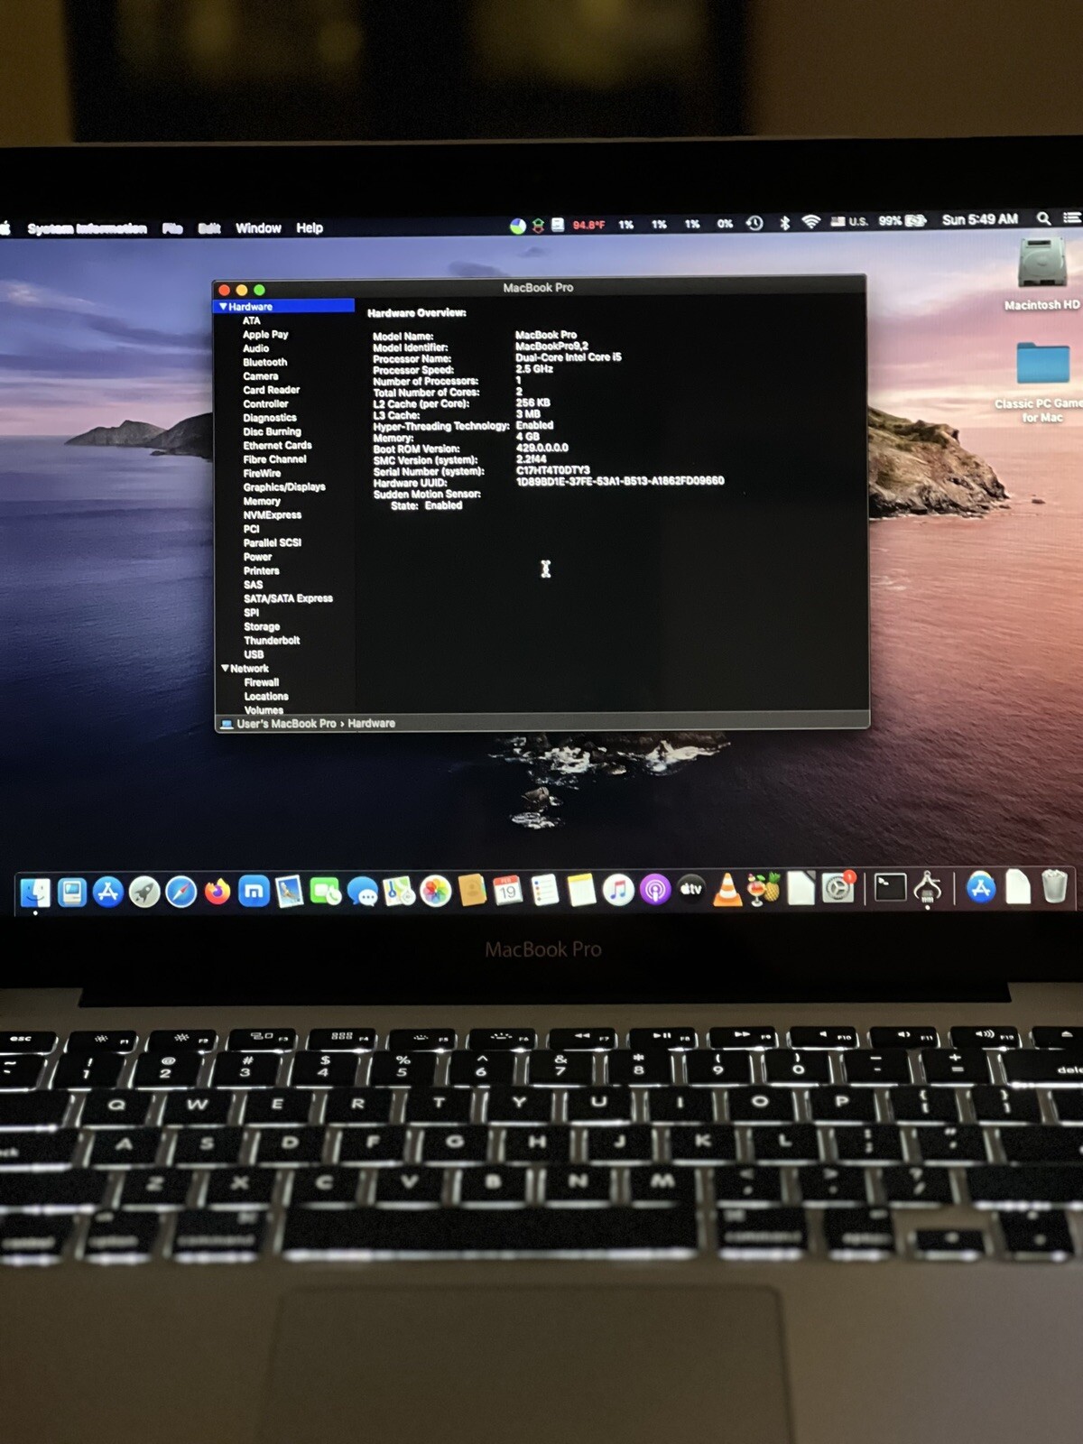This screenshot has width=1083, height=1444.
Task: Open Apple TV app in dock
Action: pos(691,890)
